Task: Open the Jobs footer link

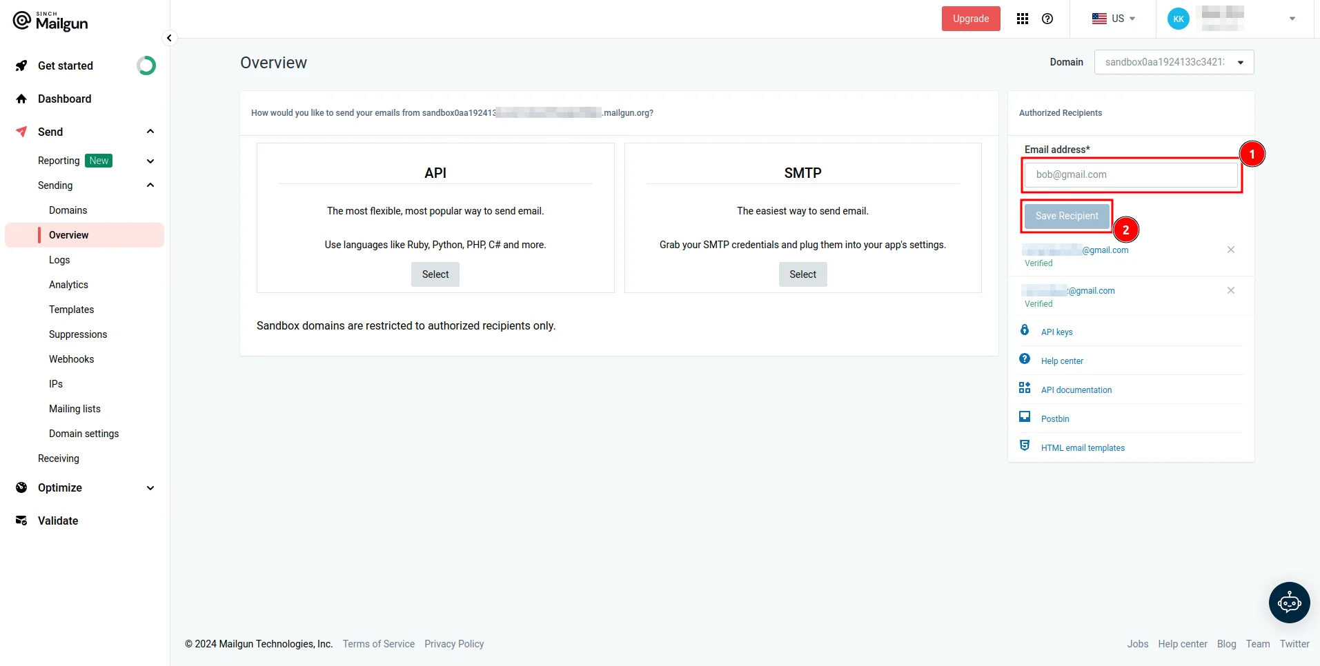Action: 1138,644
